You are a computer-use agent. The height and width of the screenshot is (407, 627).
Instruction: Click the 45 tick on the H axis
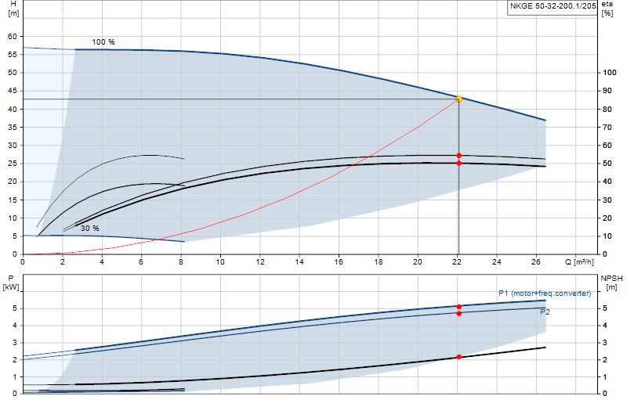click(x=13, y=91)
